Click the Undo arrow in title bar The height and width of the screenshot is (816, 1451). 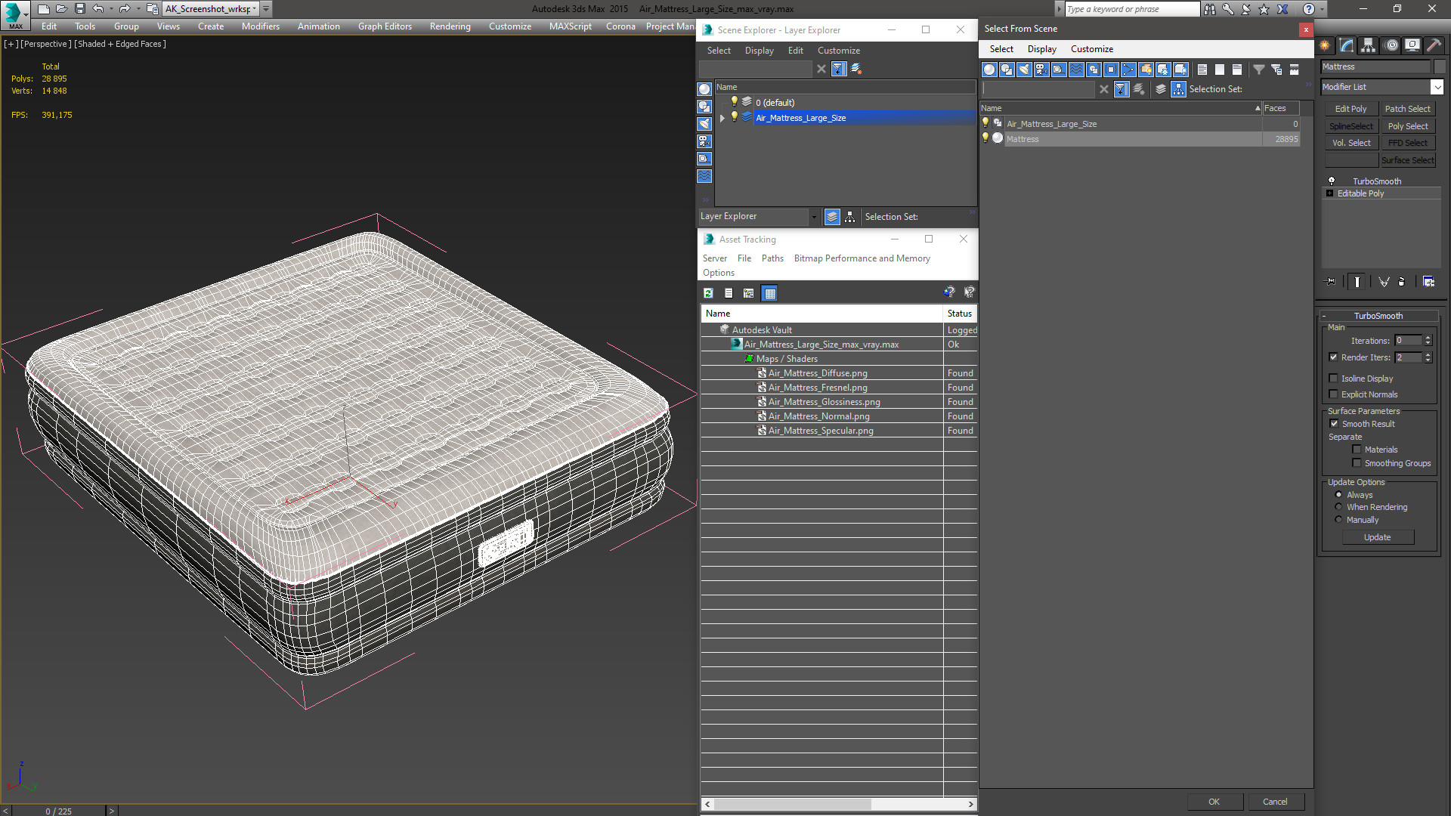click(97, 8)
